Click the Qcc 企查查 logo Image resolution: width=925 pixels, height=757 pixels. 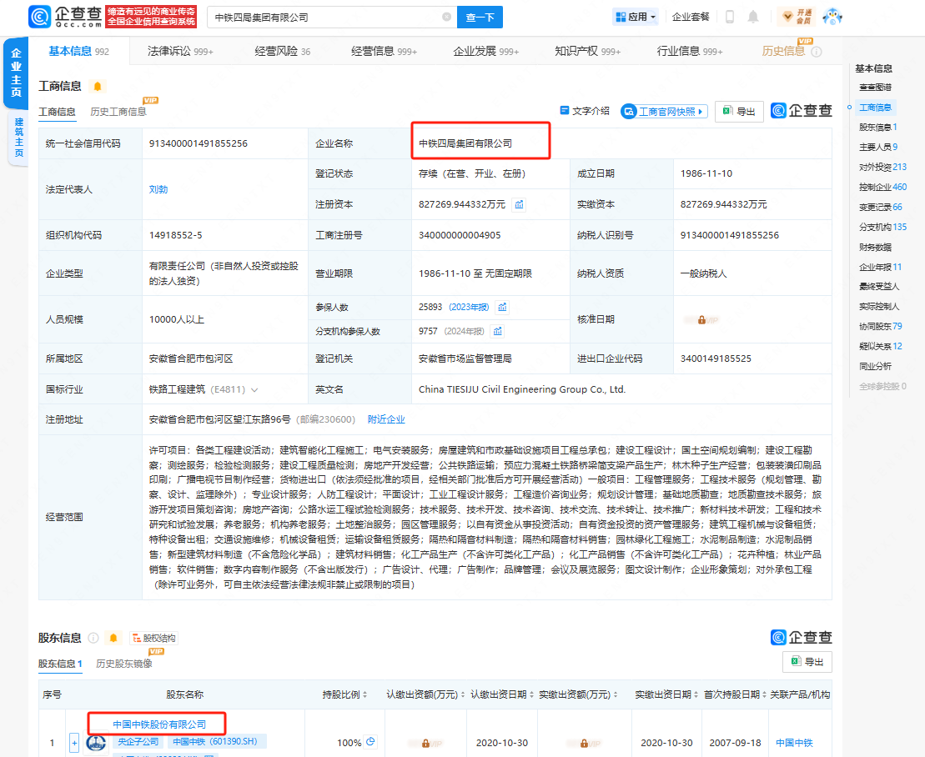[66, 17]
